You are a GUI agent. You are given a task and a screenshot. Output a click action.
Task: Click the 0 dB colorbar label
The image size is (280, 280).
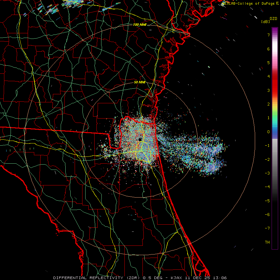(268, 132)
